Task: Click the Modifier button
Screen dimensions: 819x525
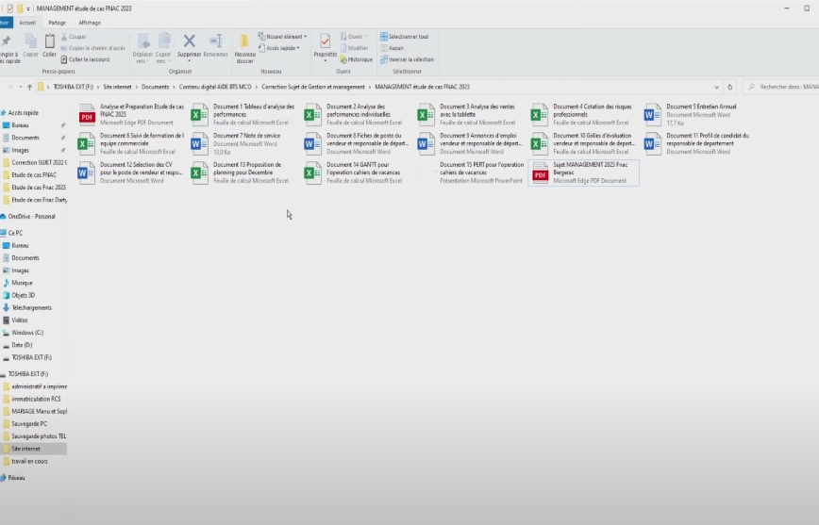Action: point(354,48)
